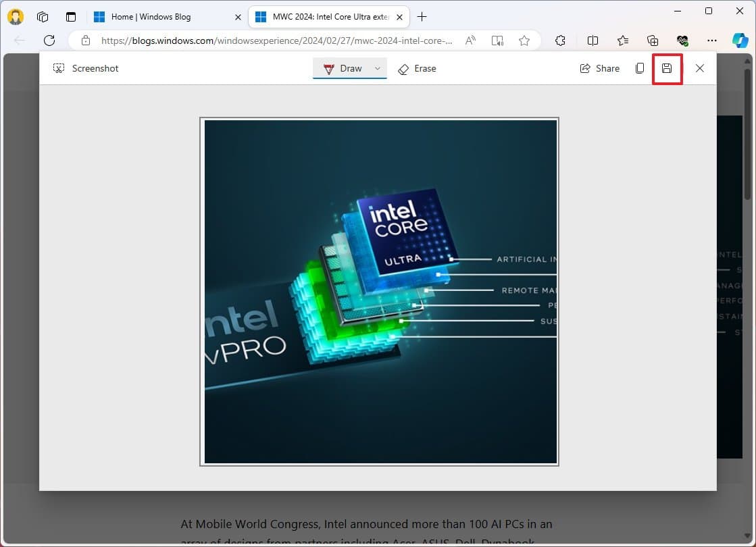This screenshot has height=547, width=756.
Task: Select the Erase tool
Action: [417, 68]
